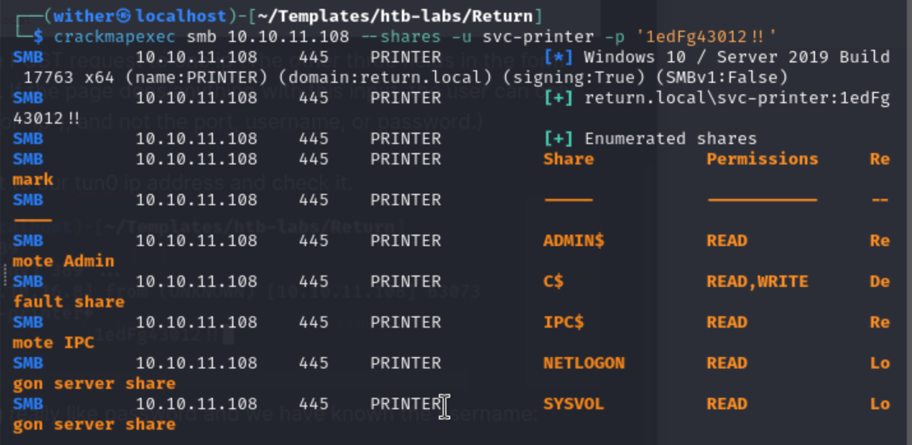The image size is (912, 445).
Task: Click the Permissions column header
Action: (762, 159)
